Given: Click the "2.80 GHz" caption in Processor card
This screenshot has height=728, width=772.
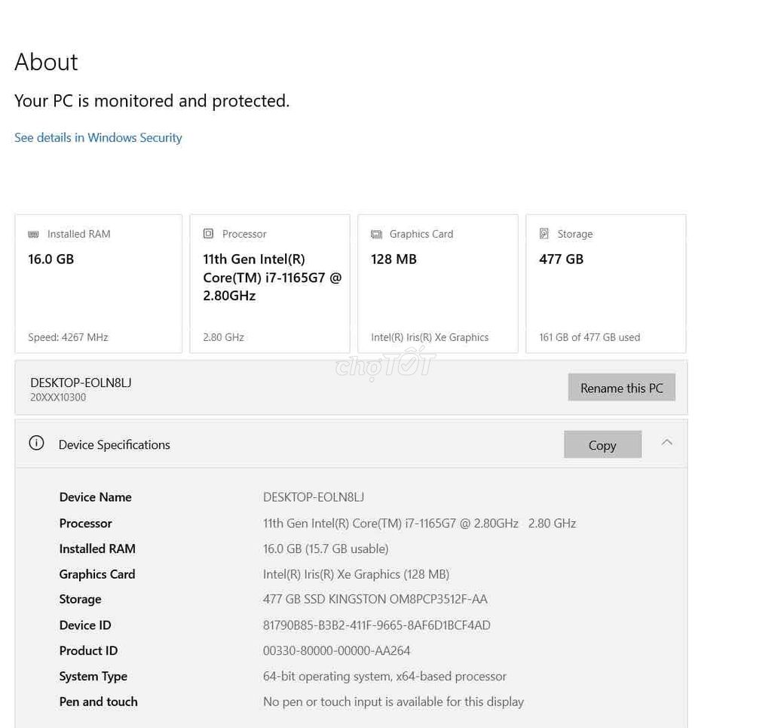Looking at the screenshot, I should pos(223,337).
